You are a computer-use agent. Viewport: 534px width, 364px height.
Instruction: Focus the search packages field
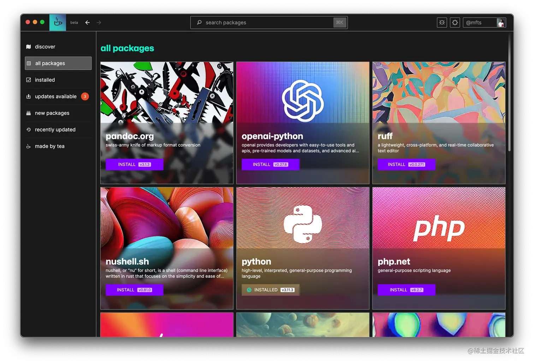tap(269, 23)
